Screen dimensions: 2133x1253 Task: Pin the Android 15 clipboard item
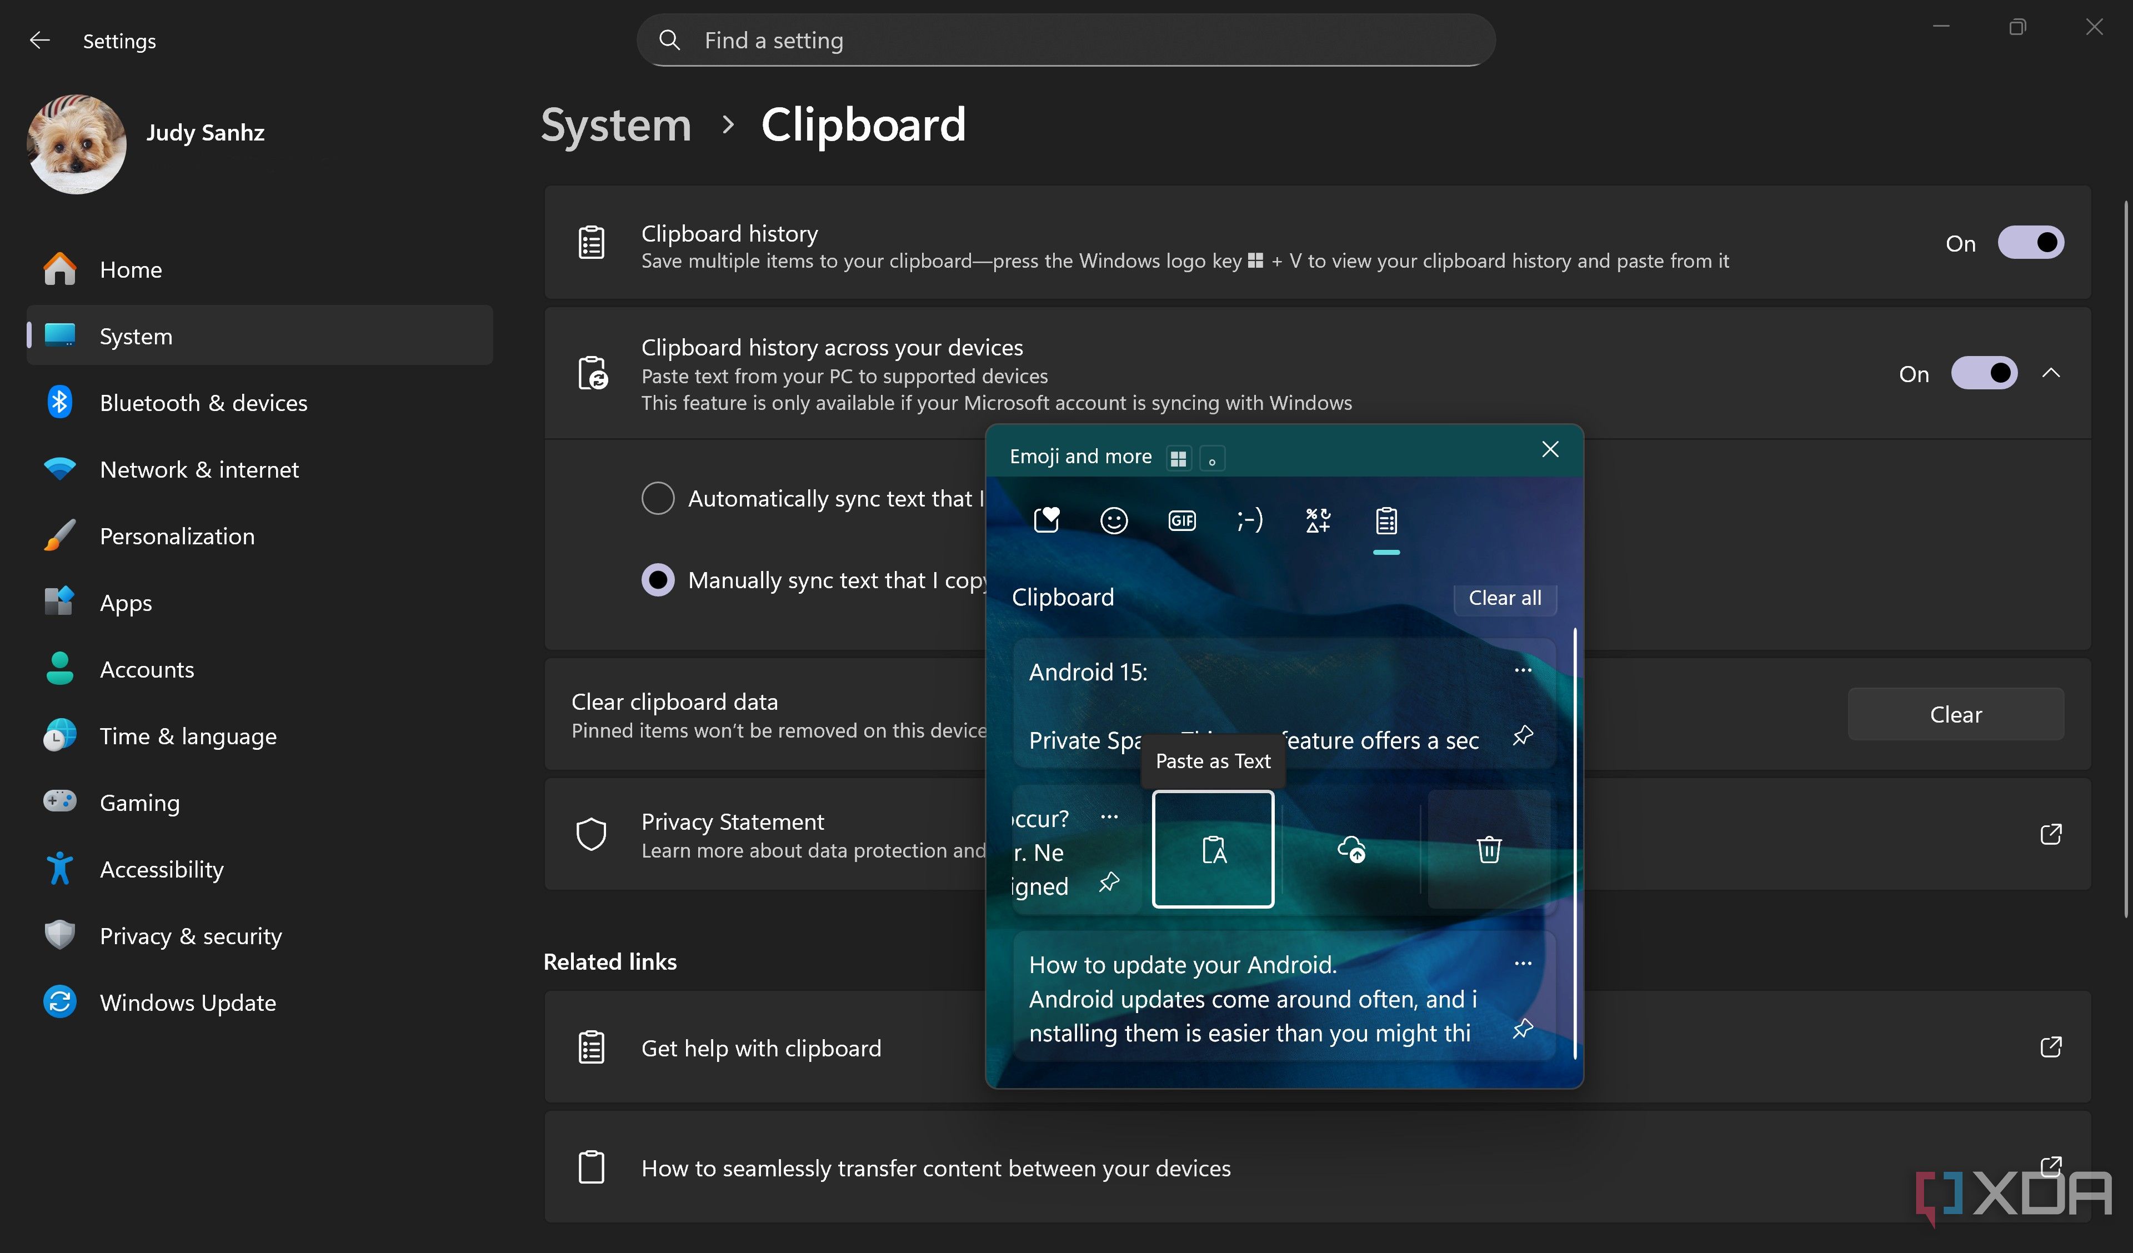1523,735
